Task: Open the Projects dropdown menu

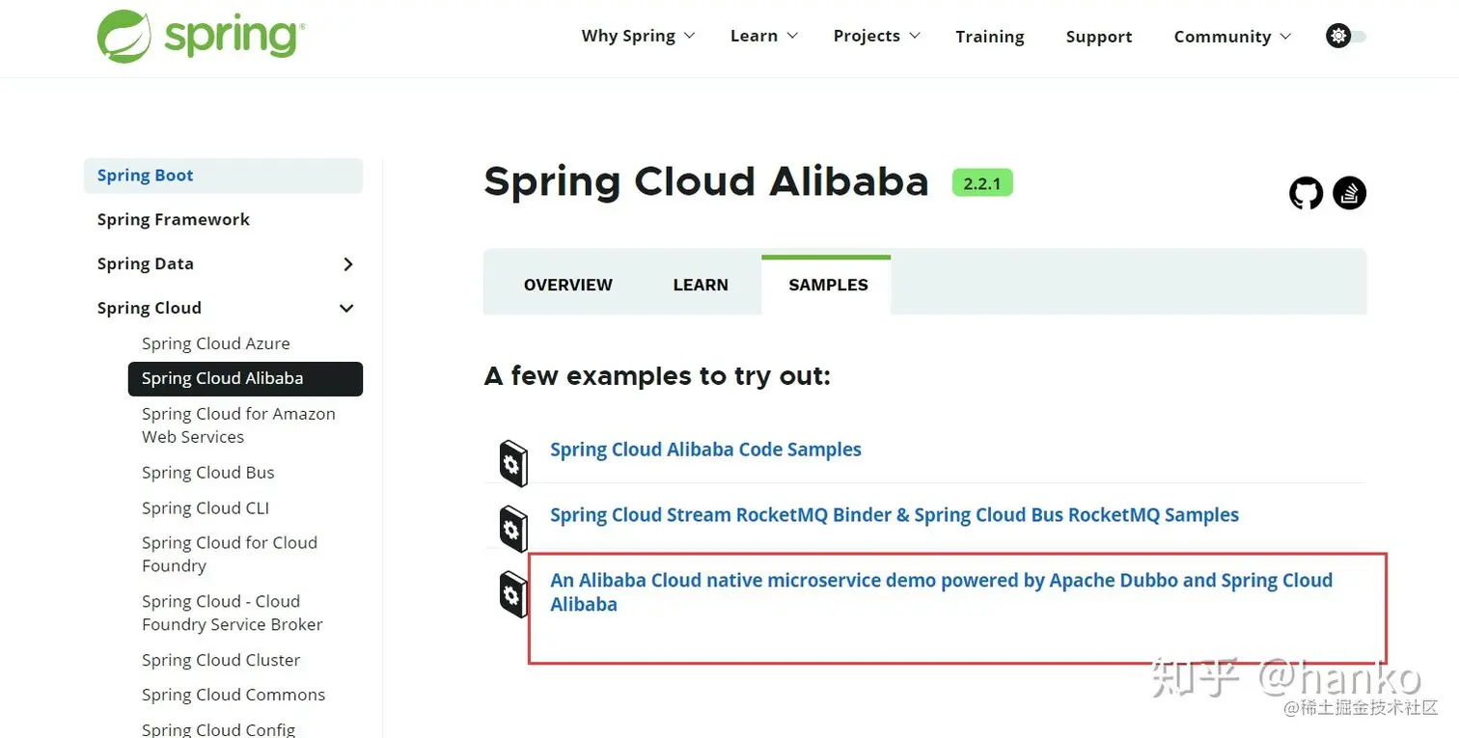Action: click(876, 36)
